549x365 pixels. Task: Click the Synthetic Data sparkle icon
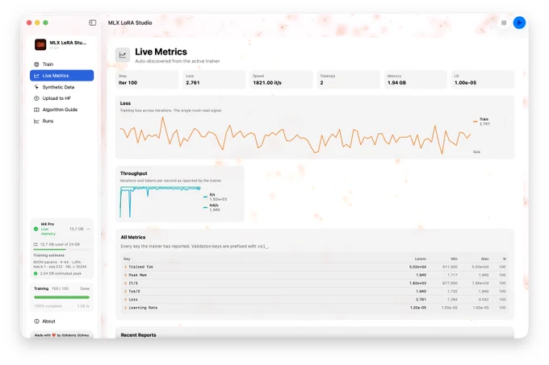coord(36,87)
